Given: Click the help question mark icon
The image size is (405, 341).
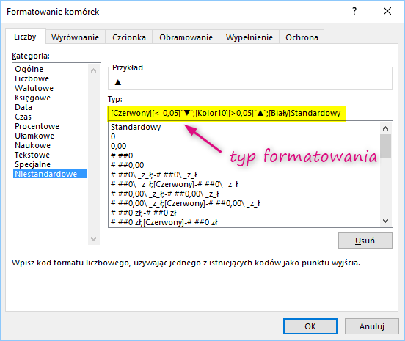Looking at the screenshot, I should pos(354,11).
